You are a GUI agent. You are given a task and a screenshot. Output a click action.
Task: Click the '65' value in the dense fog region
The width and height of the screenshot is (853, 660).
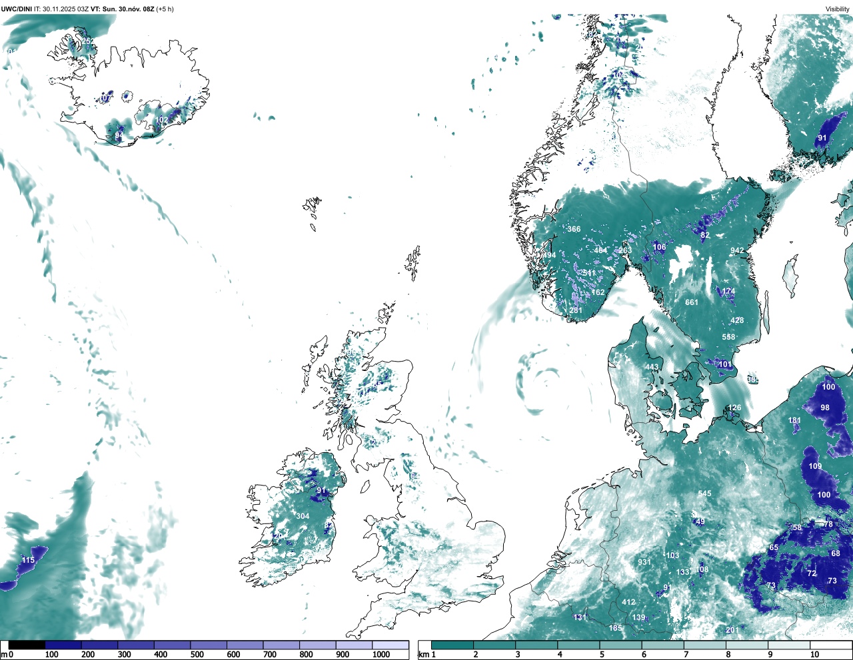click(774, 547)
